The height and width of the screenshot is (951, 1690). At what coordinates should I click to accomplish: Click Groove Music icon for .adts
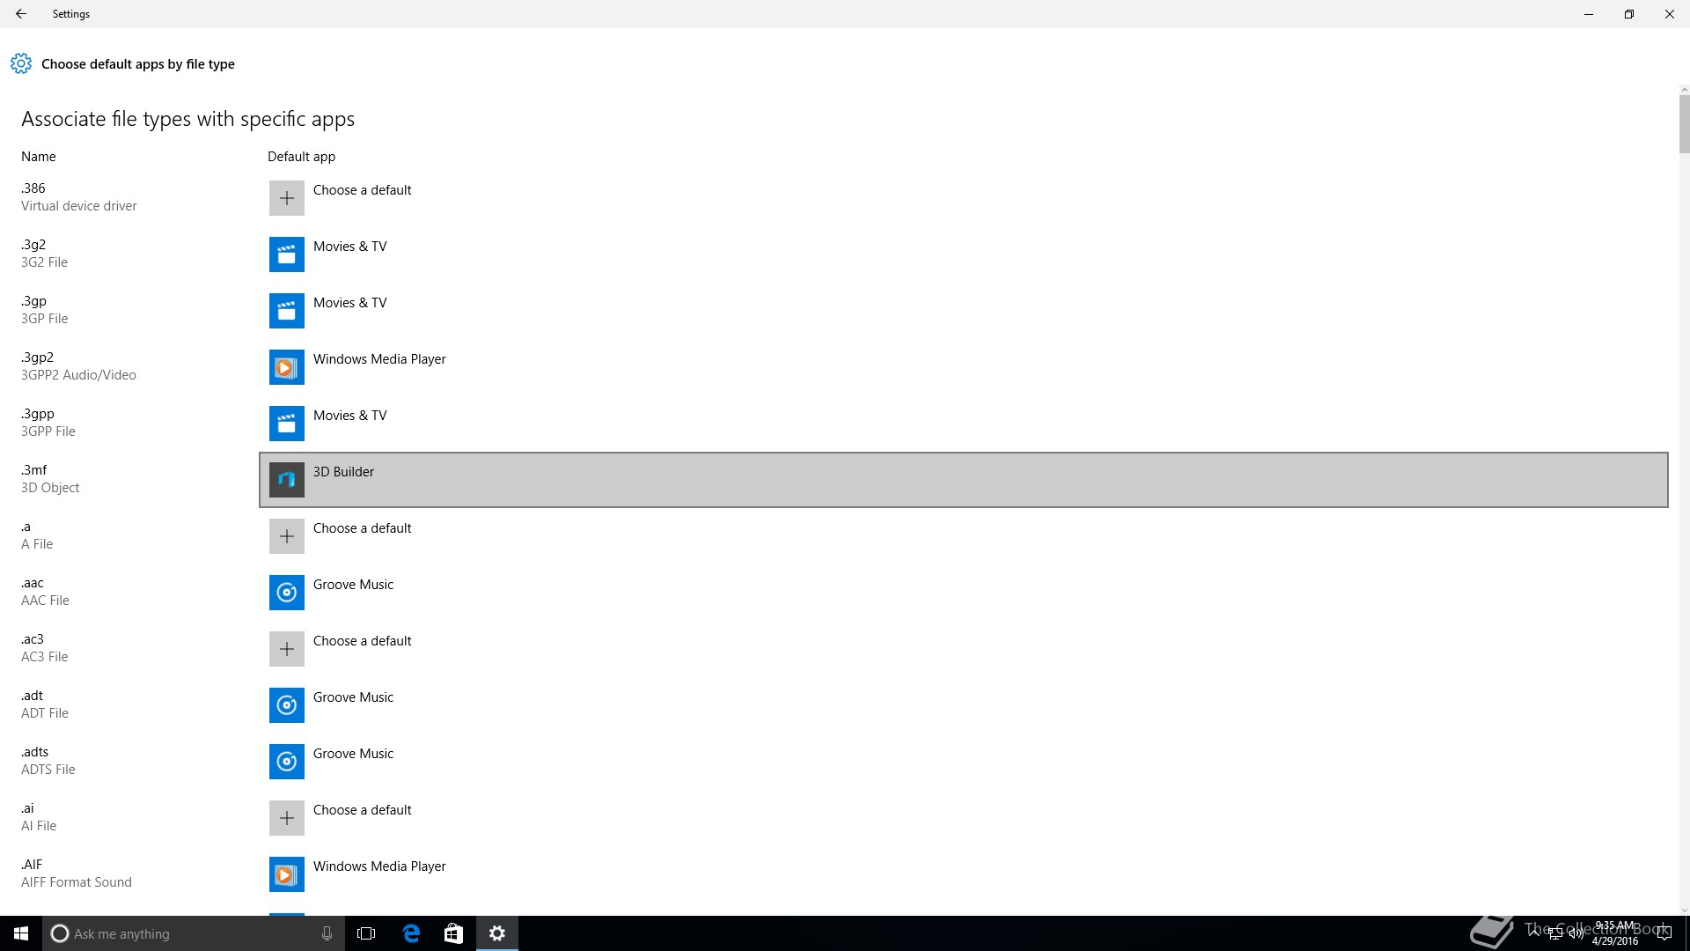coord(287,762)
